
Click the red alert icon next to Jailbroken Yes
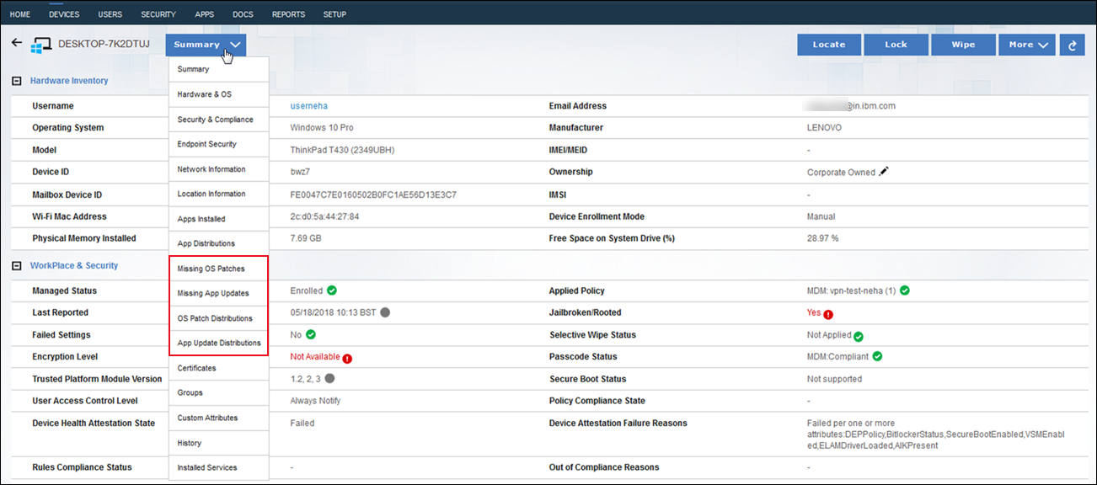point(828,314)
